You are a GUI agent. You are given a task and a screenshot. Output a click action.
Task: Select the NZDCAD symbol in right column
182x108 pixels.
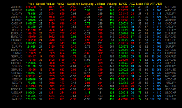coord(171,76)
